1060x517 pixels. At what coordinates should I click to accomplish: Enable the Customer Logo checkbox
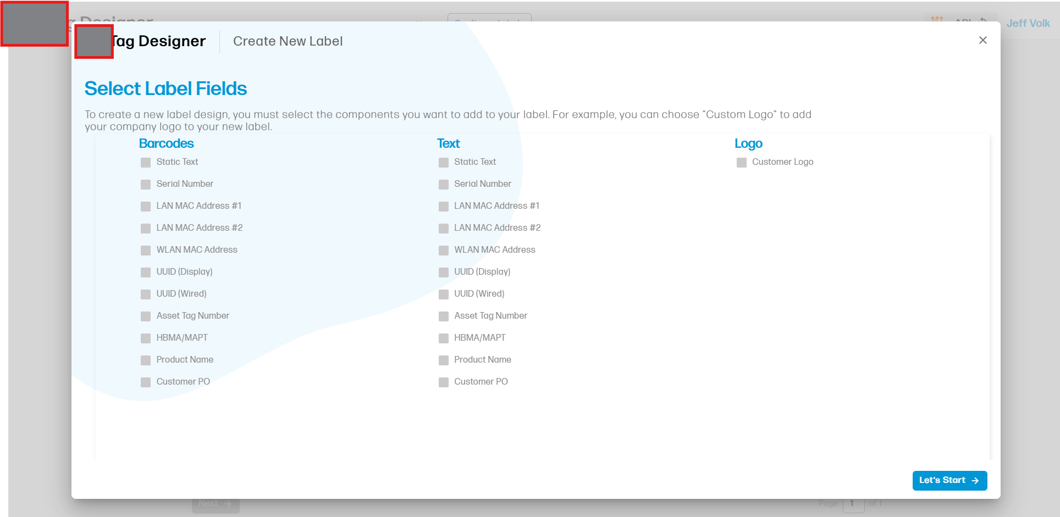pos(742,163)
